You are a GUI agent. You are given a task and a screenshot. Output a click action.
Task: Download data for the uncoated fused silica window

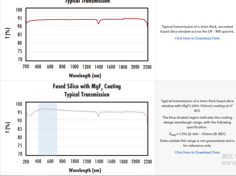[x=197, y=38]
